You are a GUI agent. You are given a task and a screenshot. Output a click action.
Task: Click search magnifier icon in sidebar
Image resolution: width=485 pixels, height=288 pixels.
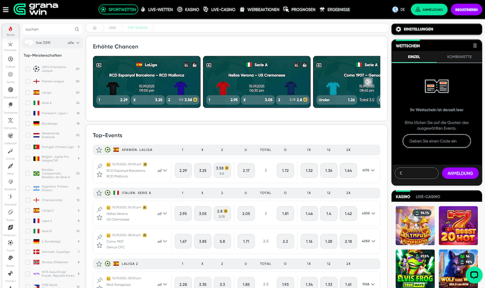[x=77, y=30]
